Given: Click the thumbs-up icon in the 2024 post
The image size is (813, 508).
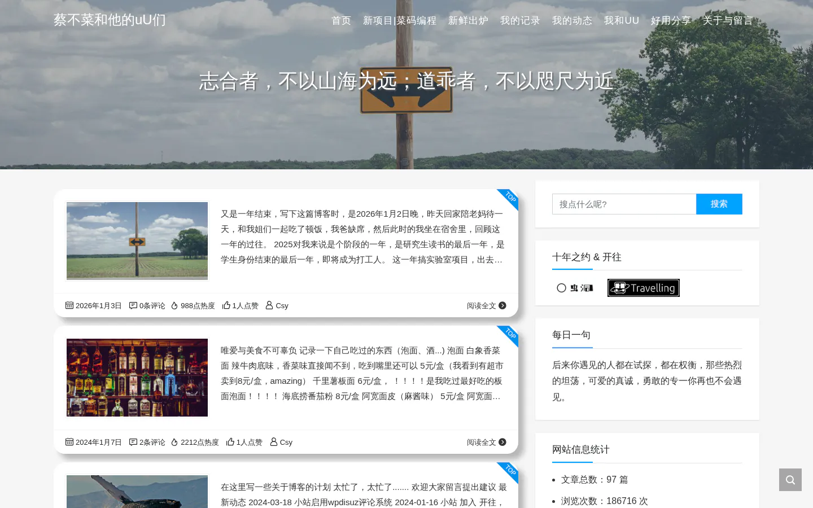Looking at the screenshot, I should pyautogui.click(x=230, y=442).
